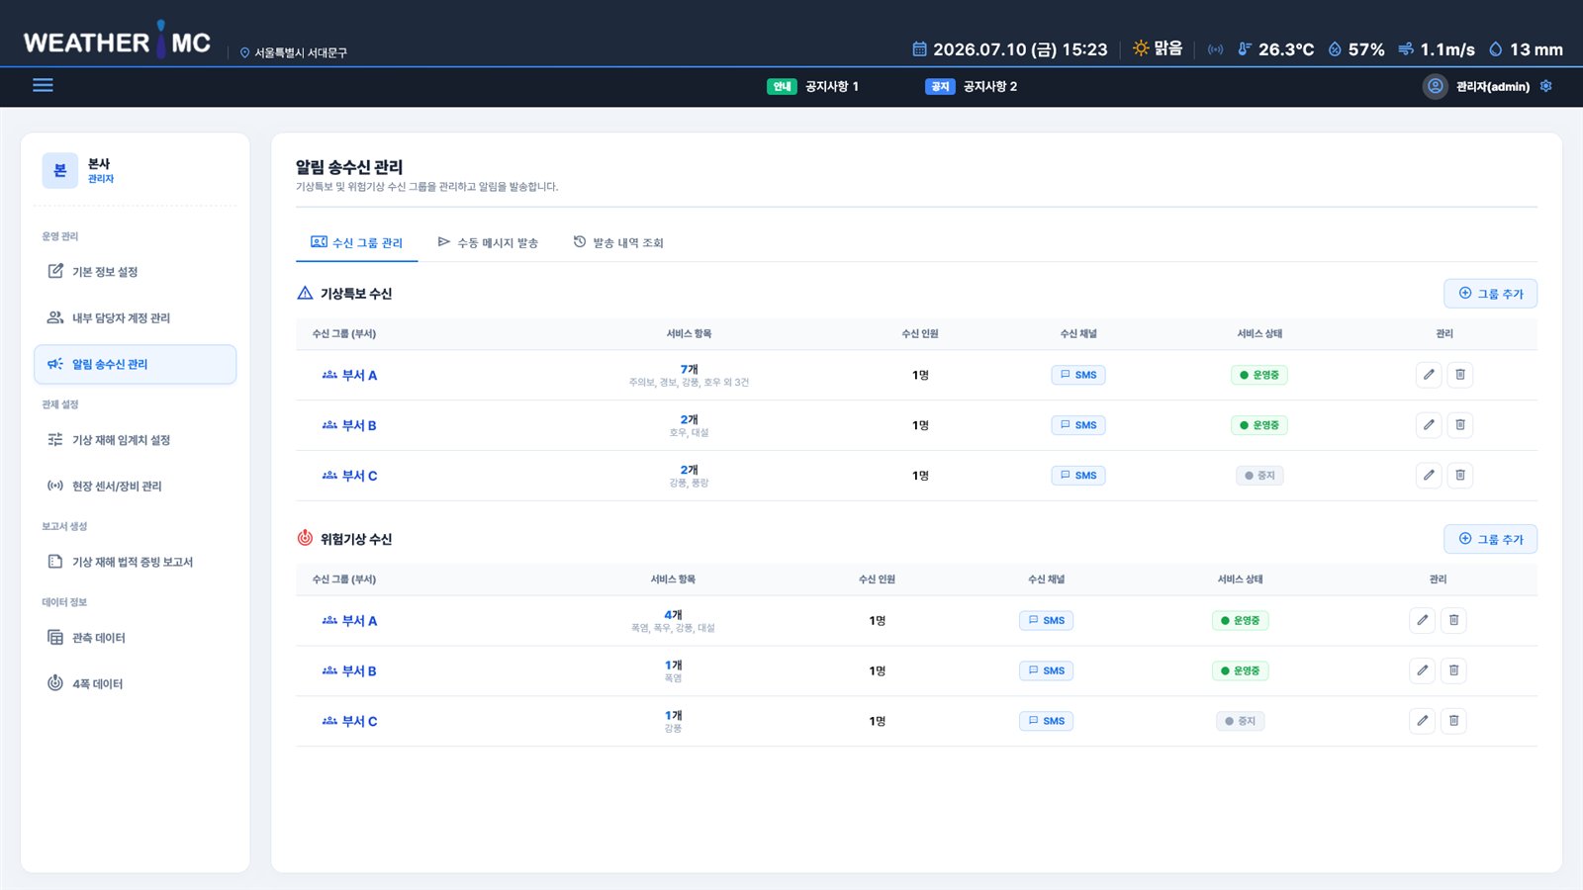This screenshot has width=1583, height=890.
Task: Toggle 중지 status of 기상특보 부서 C
Action: click(1259, 476)
